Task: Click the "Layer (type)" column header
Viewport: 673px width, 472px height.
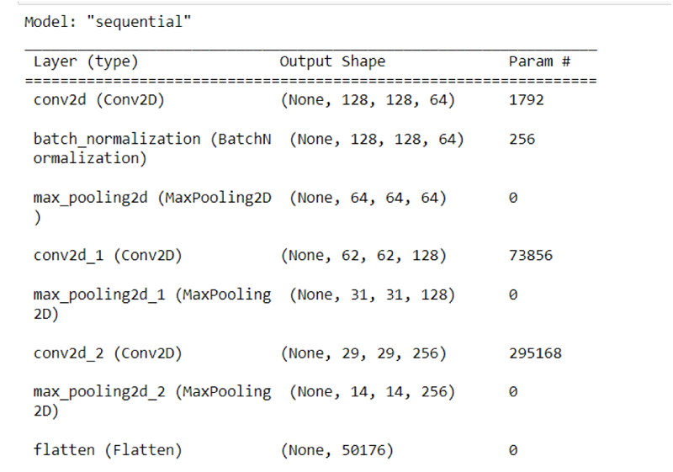Action: [86, 61]
